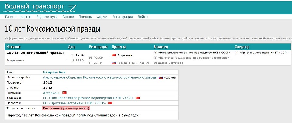Image resolution: width=292 pixels, height=123 pixels.
Task: Open the Разное menu
Action: pyautogui.click(x=68, y=17)
